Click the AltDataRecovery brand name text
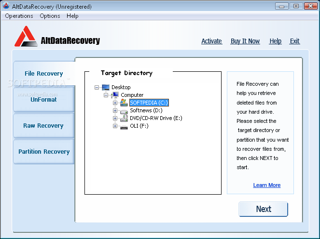The width and height of the screenshot is (320, 239). point(70,40)
